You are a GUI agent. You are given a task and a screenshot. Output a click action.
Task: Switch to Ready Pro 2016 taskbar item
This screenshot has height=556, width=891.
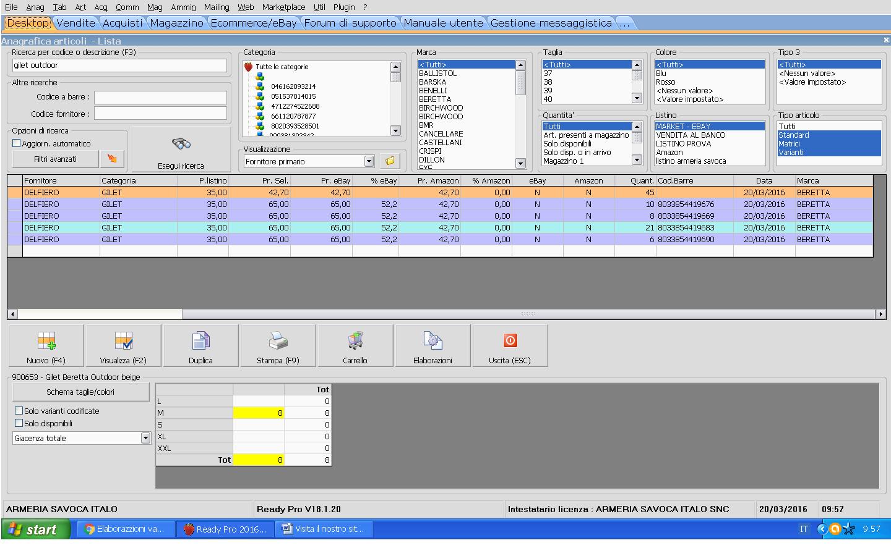click(225, 529)
